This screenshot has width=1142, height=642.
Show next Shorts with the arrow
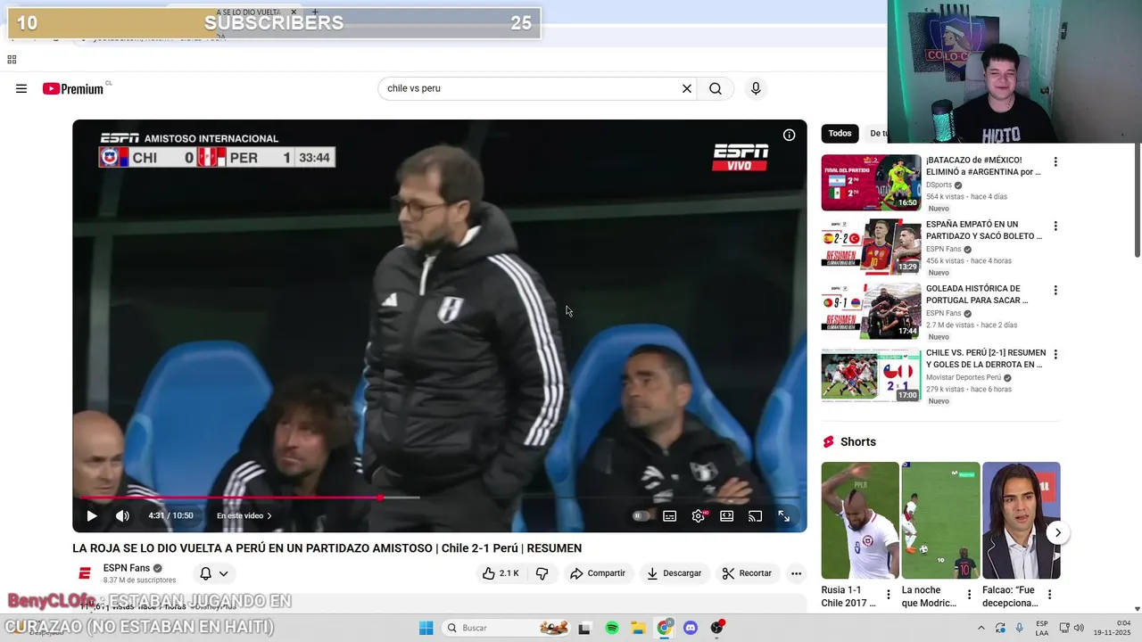(1057, 533)
